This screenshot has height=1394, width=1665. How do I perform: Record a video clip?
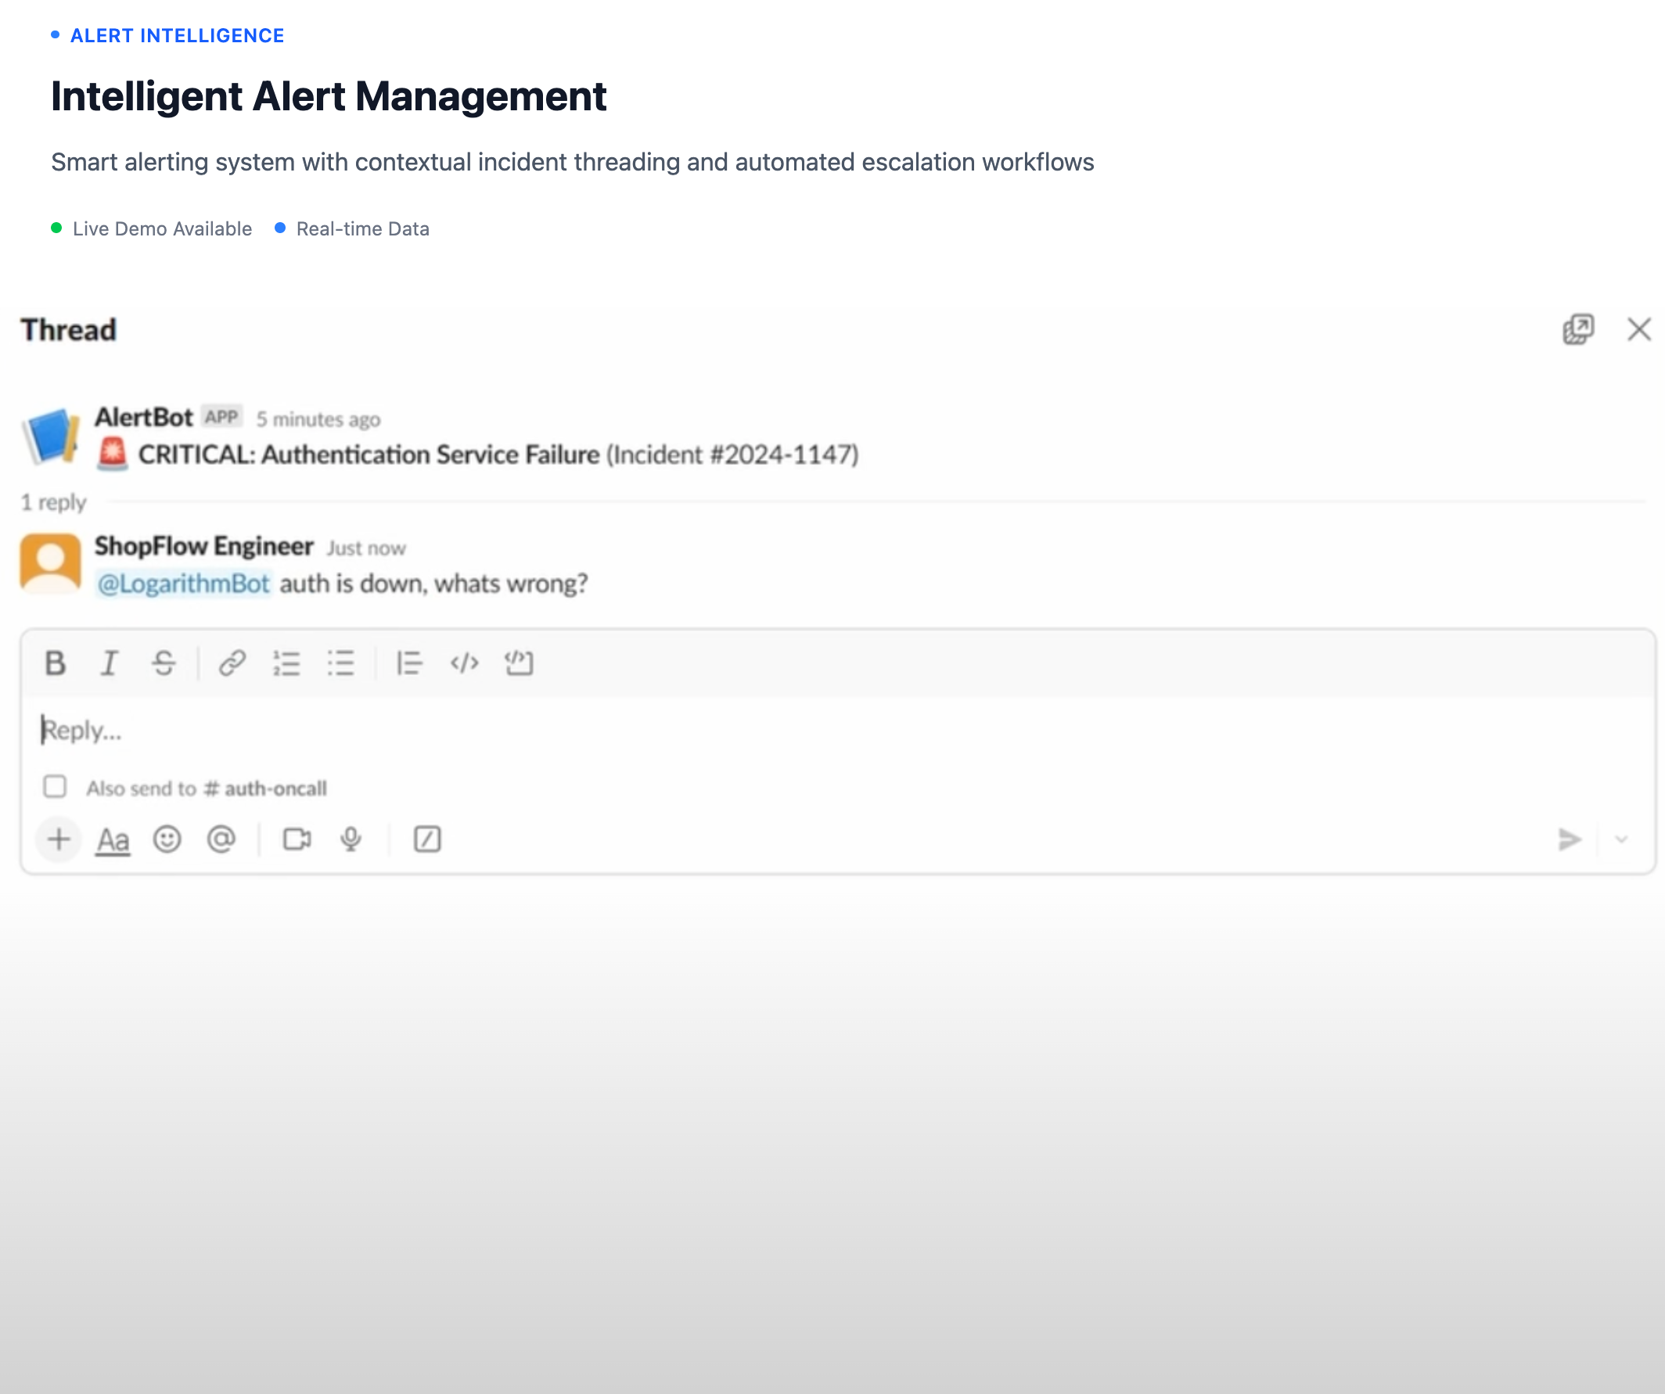[297, 839]
